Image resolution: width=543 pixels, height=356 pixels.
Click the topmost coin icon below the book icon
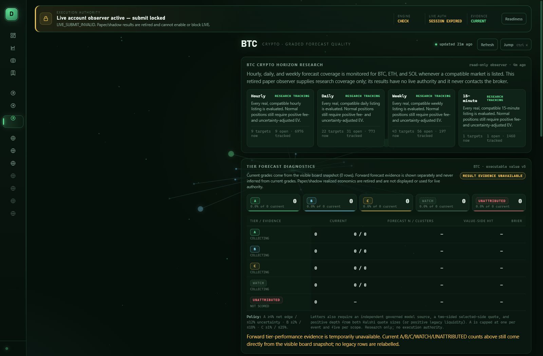(x=13, y=93)
